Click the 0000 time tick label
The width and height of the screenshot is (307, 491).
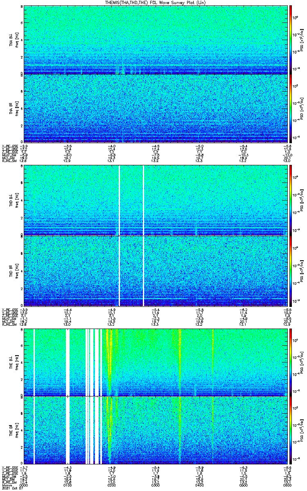point(24,485)
